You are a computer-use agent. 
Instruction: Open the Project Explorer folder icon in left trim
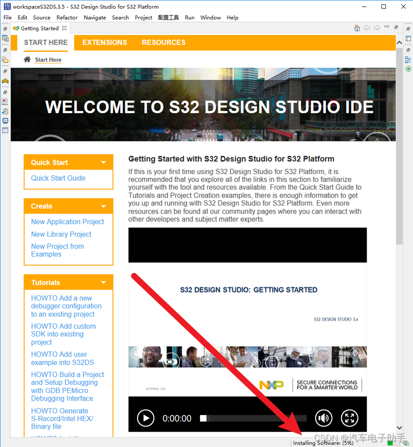point(5,59)
